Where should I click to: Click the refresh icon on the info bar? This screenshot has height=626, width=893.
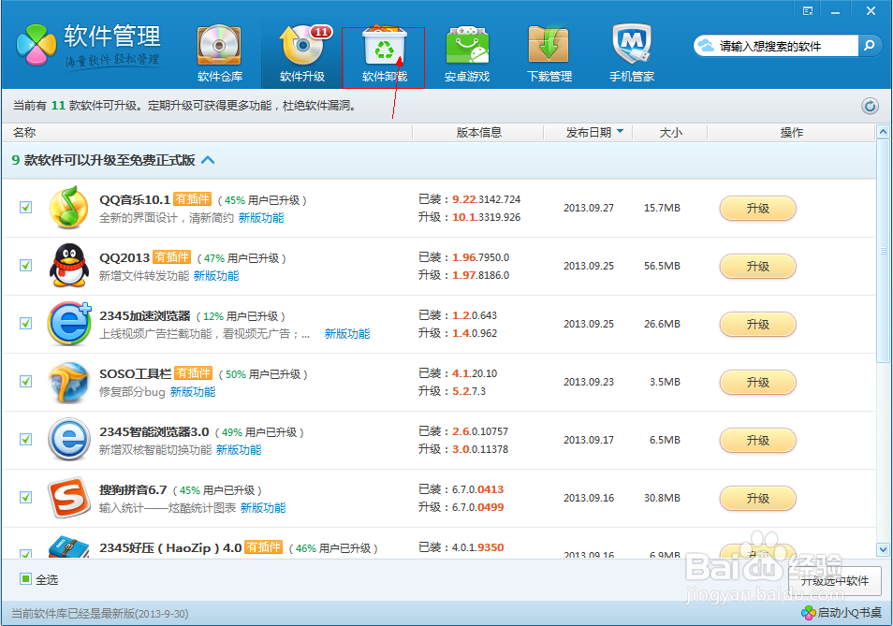click(870, 106)
